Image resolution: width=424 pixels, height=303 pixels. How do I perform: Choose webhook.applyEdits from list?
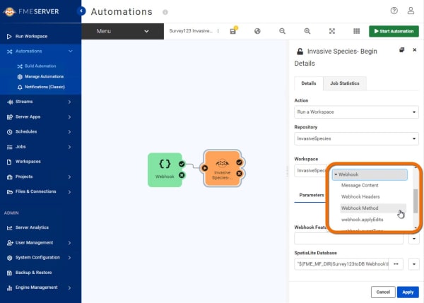[x=362, y=220]
